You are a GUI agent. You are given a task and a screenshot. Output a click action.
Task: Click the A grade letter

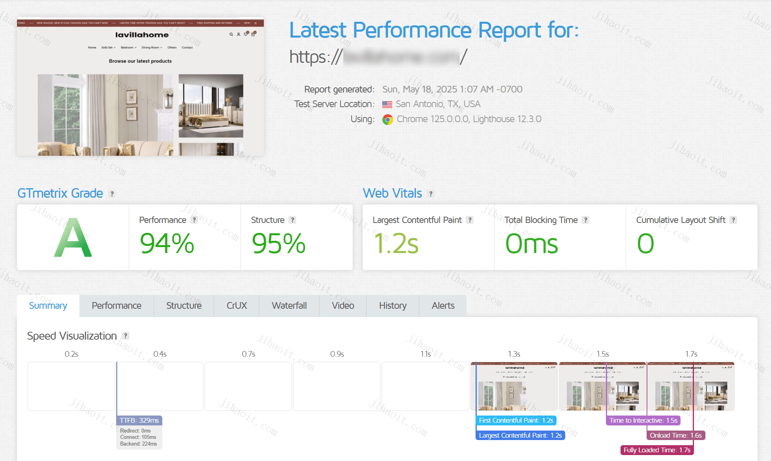pos(73,238)
